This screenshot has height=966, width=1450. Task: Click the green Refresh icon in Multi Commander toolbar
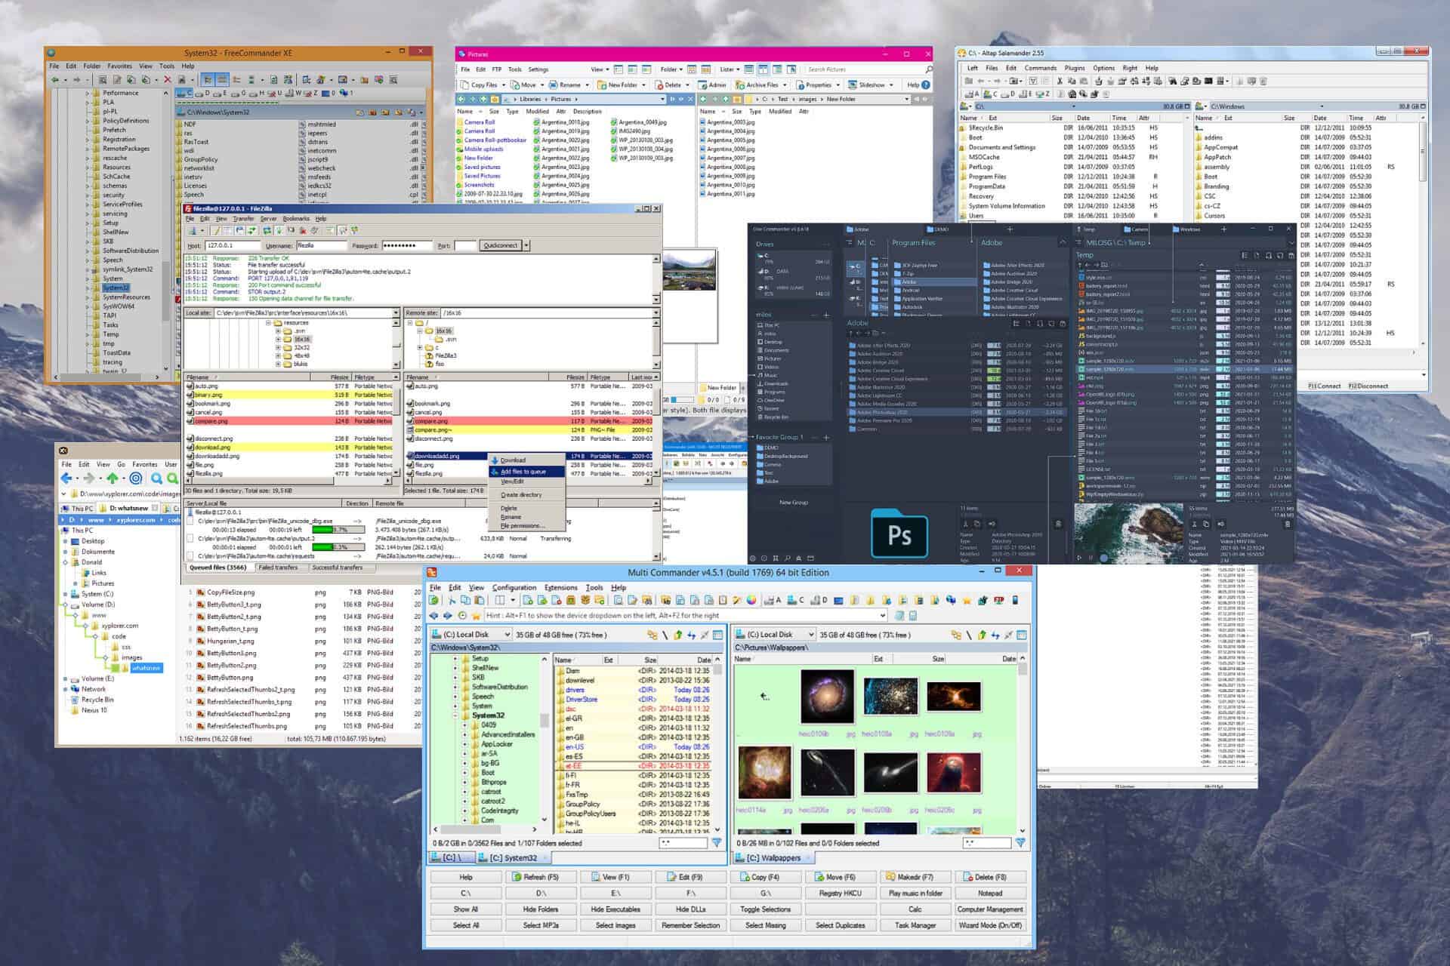433,601
